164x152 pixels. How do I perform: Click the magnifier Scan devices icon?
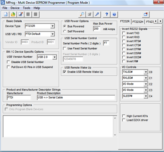tap(82, 14)
